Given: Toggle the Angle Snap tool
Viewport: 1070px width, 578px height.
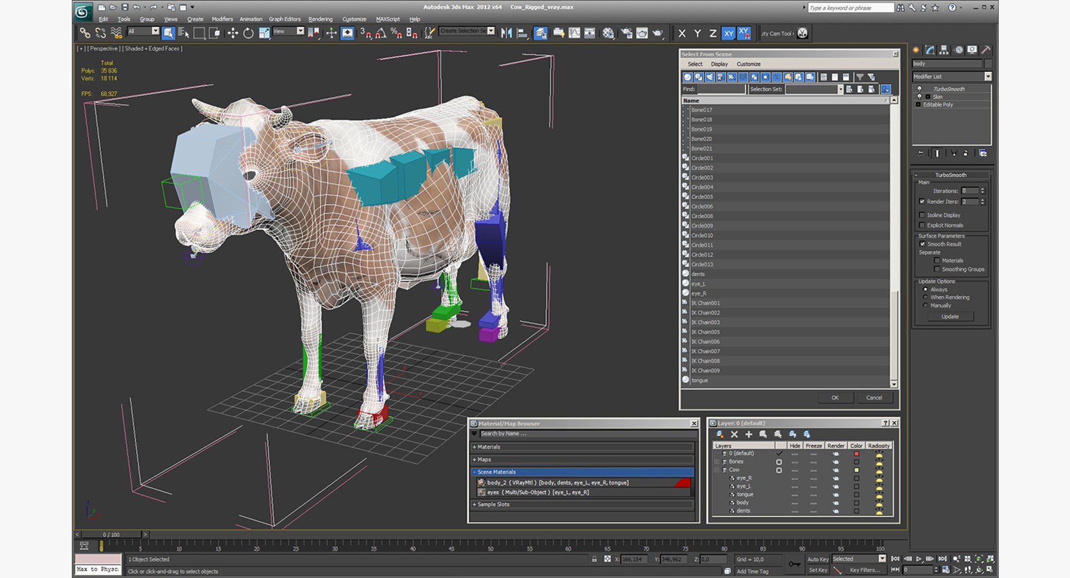Looking at the screenshot, I should pos(381,33).
